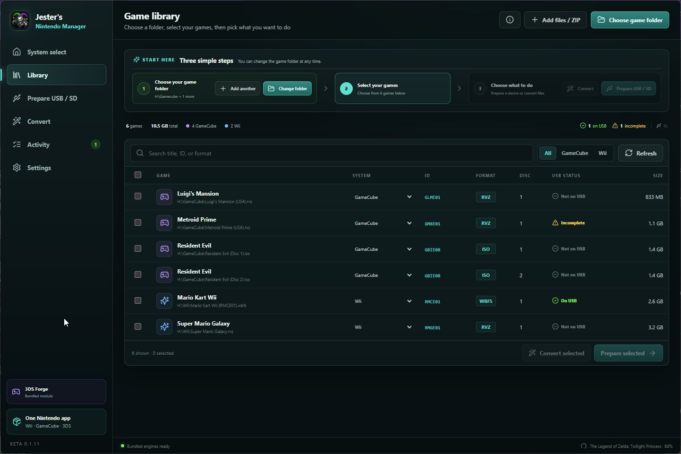Check the Metroid Prime row checkbox
The height and width of the screenshot is (454, 681).
[x=138, y=222]
